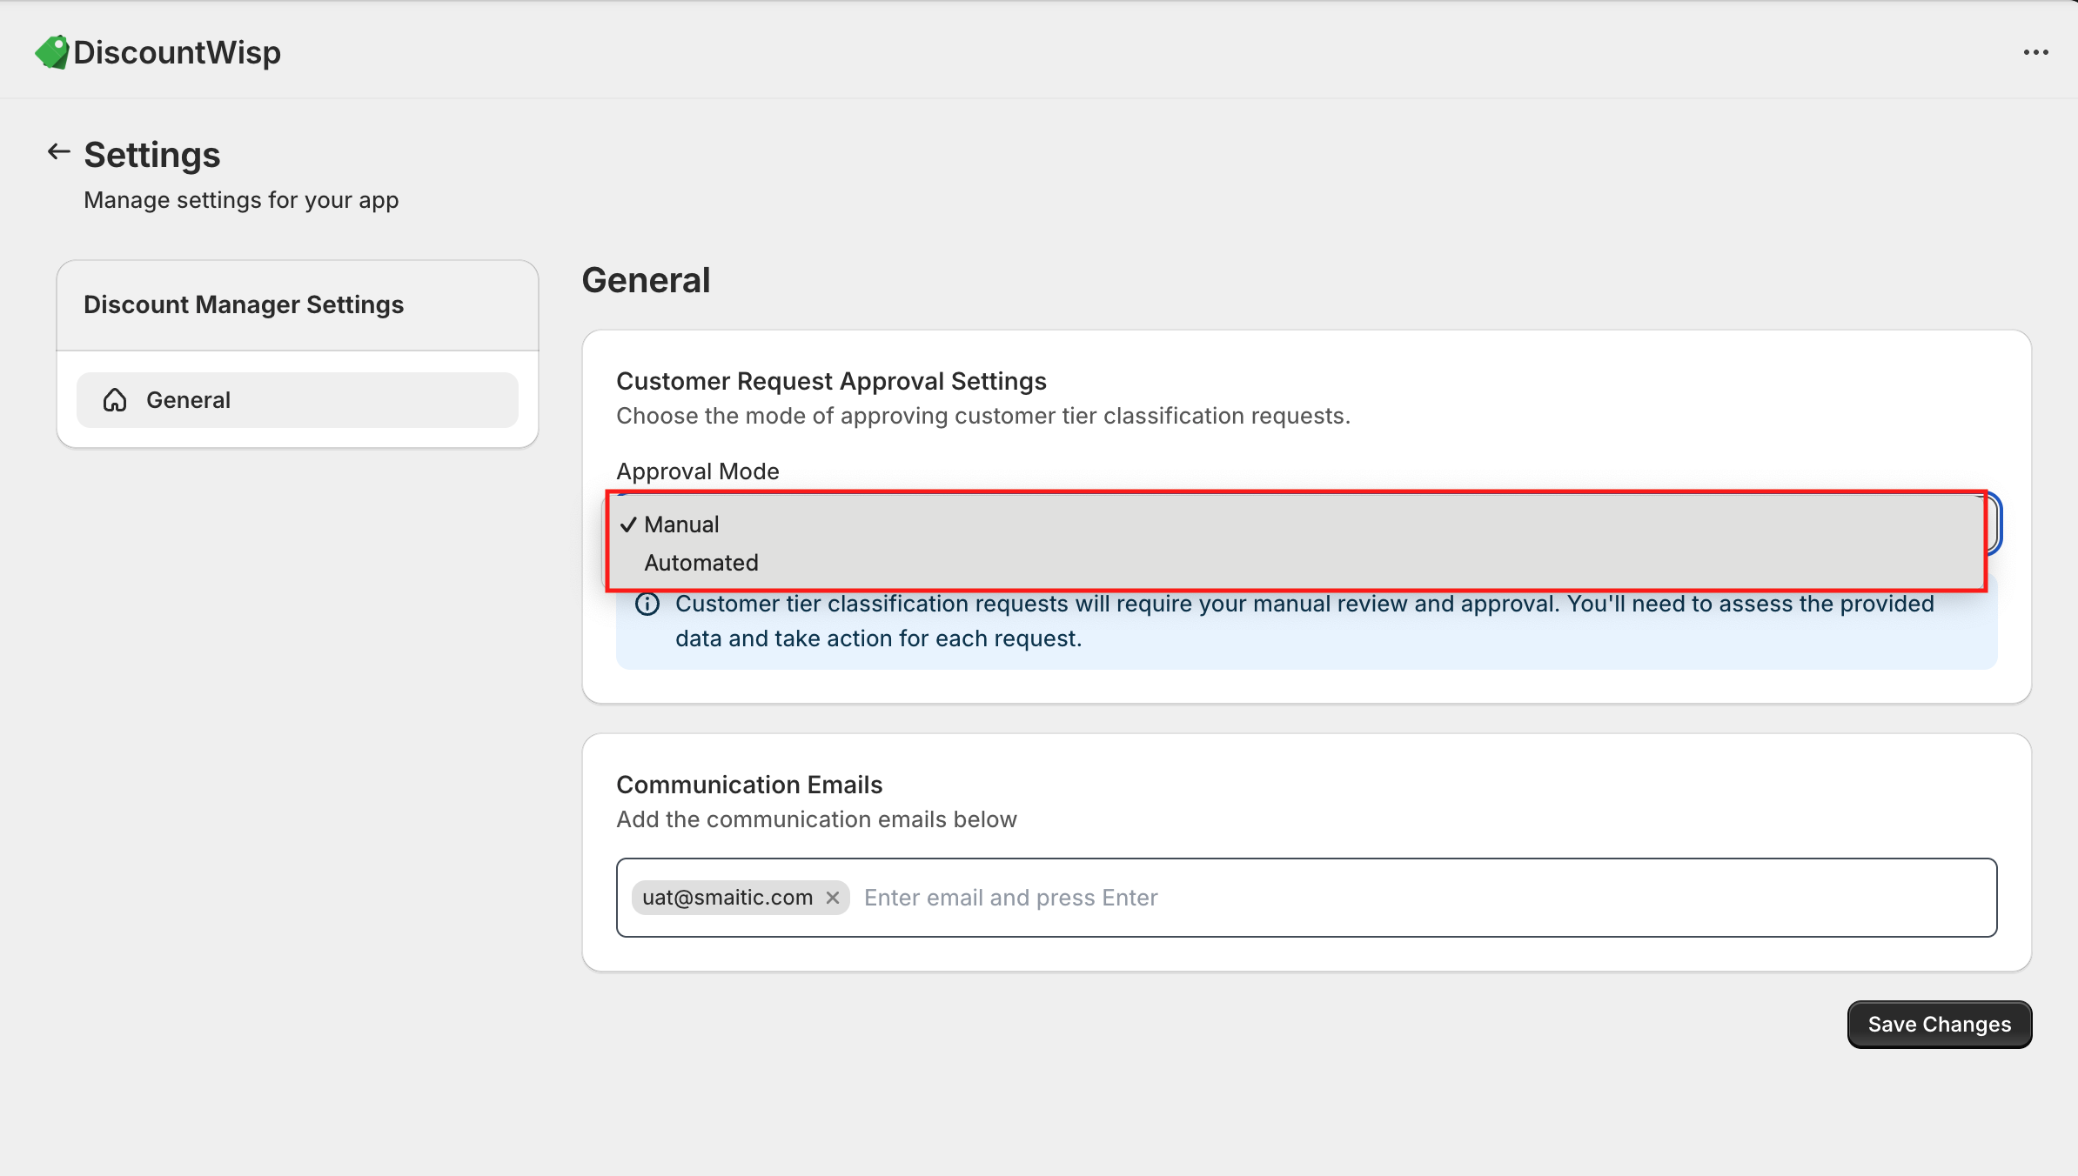Click the Approval Mode field label
Image resolution: width=2078 pixels, height=1176 pixels.
click(x=698, y=471)
